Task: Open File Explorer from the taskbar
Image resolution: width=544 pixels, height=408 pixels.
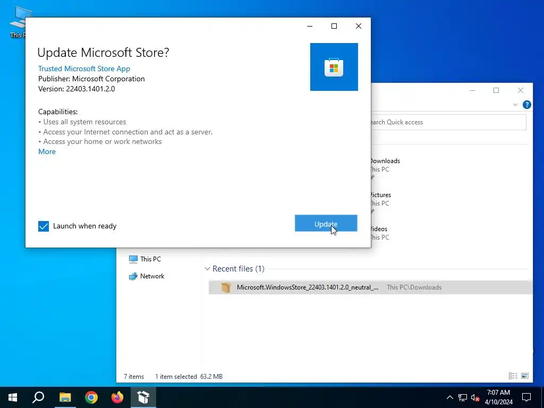Action: point(65,397)
